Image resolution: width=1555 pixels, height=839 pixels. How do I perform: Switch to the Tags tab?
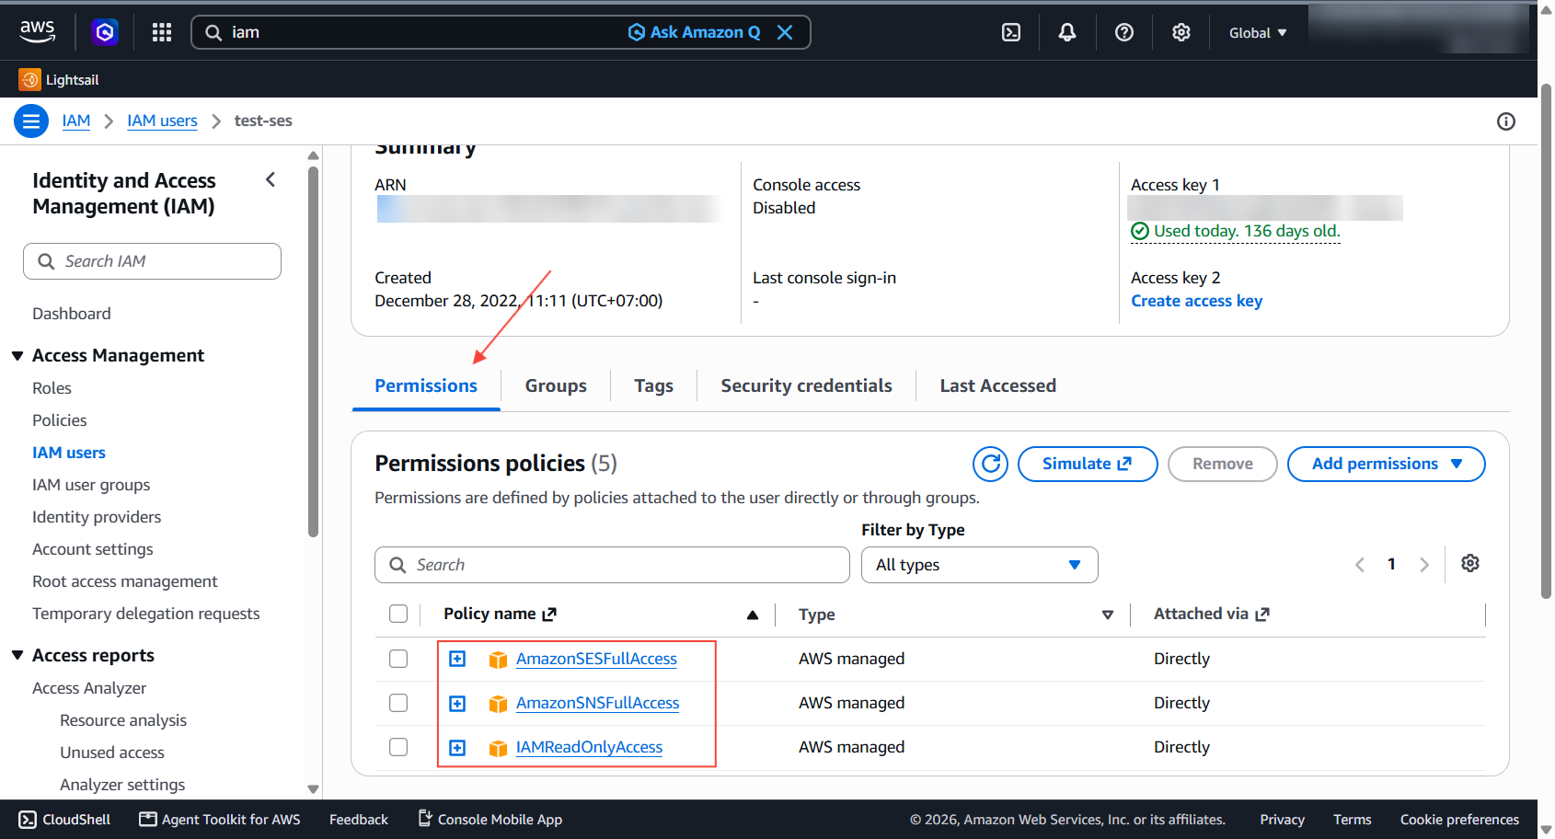coord(653,385)
